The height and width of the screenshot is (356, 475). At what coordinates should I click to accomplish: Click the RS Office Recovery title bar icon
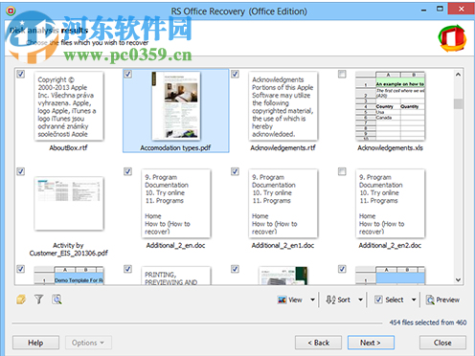[11, 11]
